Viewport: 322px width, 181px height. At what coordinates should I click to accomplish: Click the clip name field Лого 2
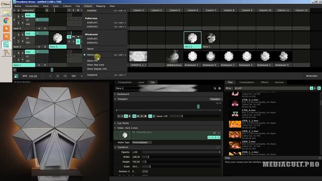[x=127, y=88]
